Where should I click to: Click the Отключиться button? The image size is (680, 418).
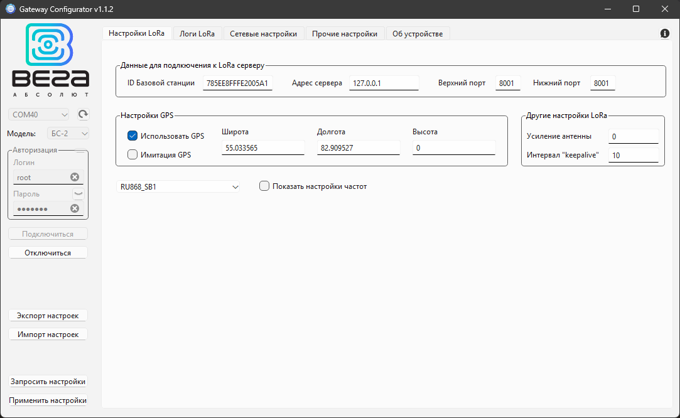(x=48, y=252)
